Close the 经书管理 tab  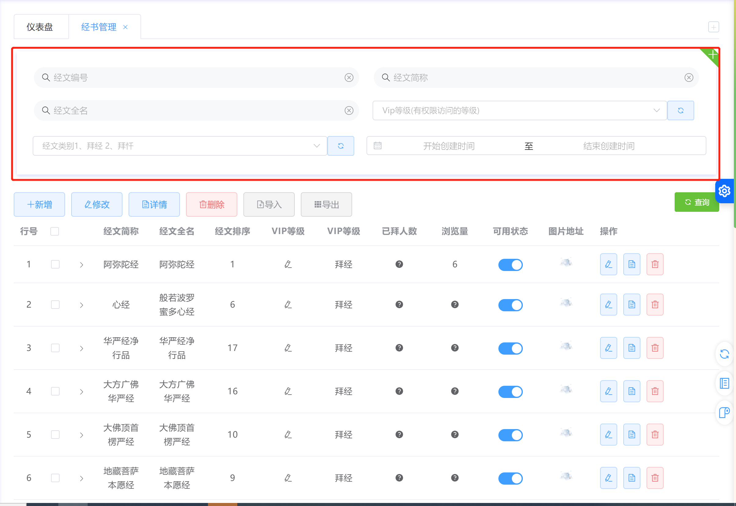125,27
